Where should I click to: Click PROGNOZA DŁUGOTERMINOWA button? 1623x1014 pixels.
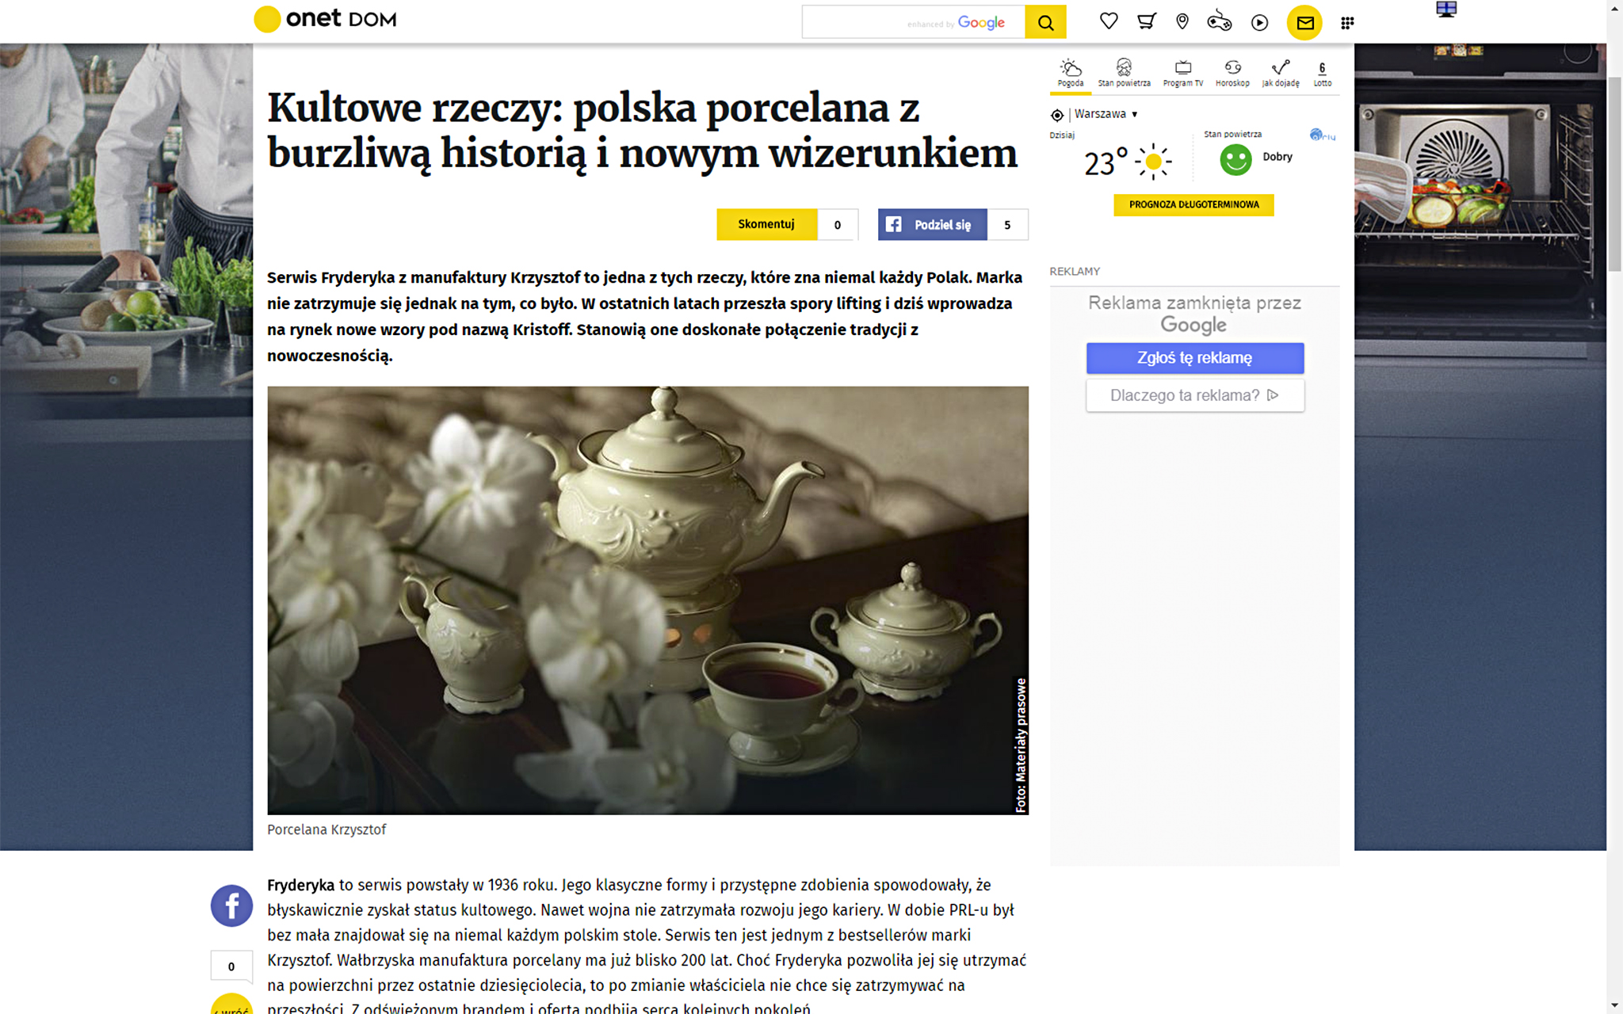pyautogui.click(x=1193, y=204)
